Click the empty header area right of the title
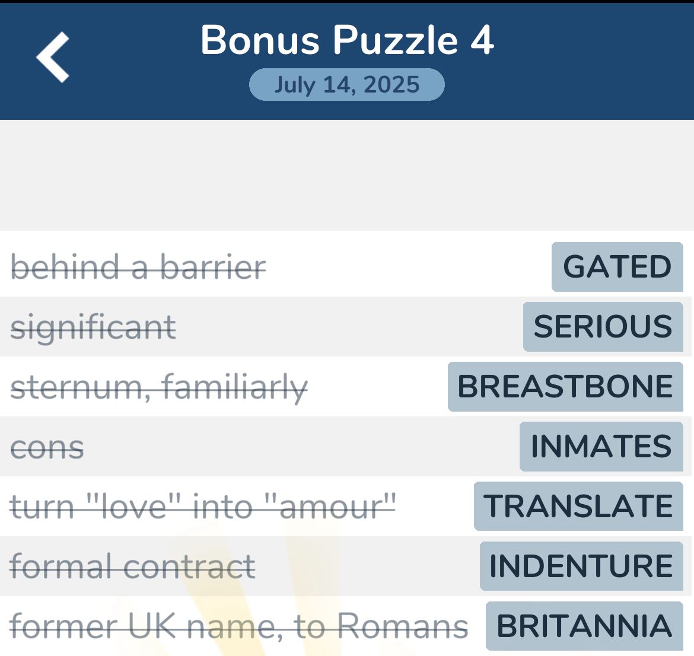This screenshot has height=656, width=694. (x=593, y=59)
